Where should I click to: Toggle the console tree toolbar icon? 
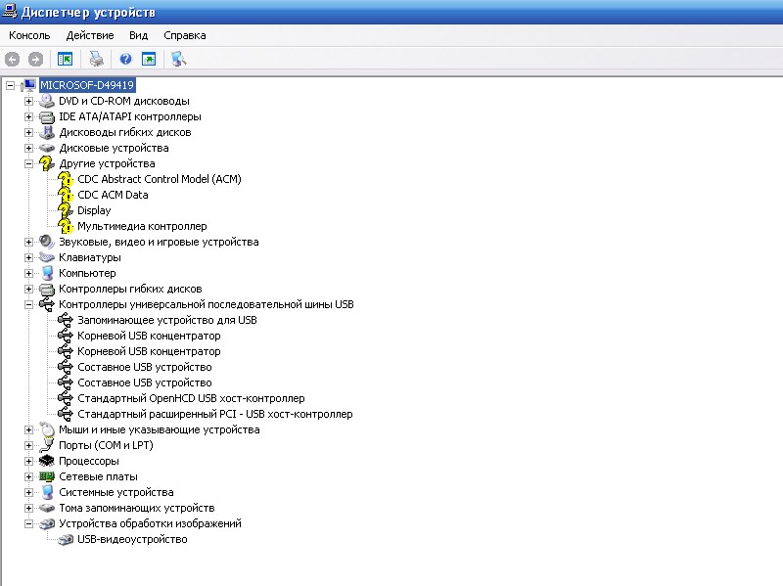click(65, 59)
